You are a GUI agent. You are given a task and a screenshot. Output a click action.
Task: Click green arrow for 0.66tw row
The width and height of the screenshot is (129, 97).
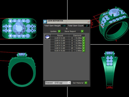click(84, 48)
